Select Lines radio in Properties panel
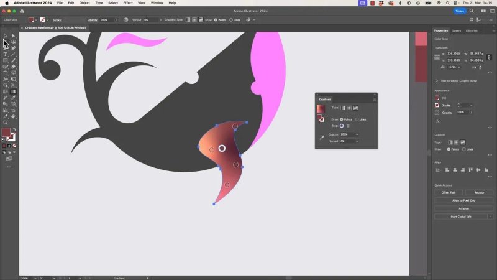The height and width of the screenshot is (280, 497). click(463, 149)
